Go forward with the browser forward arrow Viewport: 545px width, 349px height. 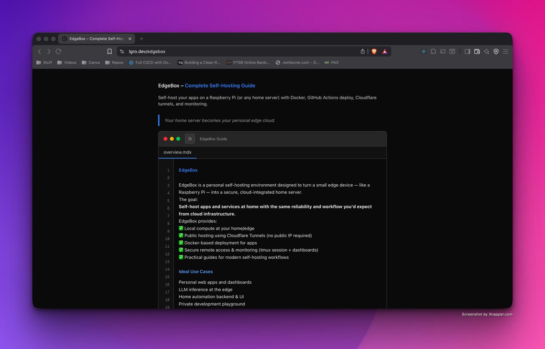(x=49, y=52)
